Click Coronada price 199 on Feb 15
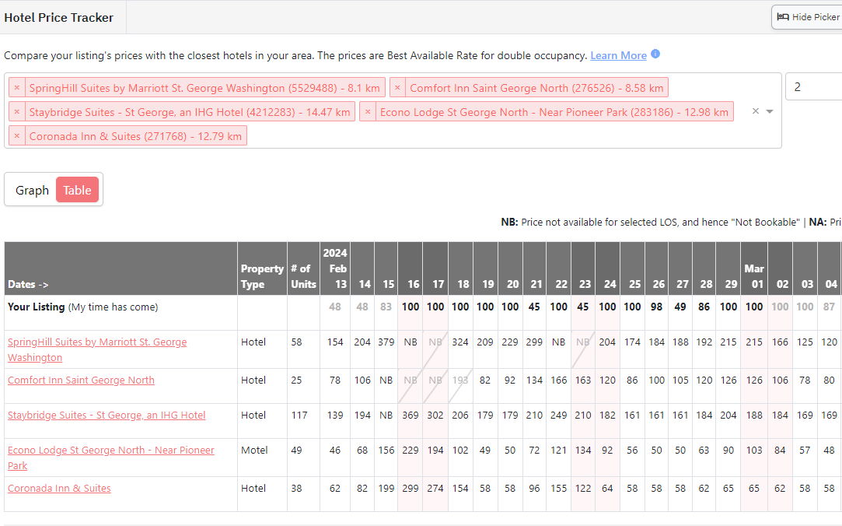 (386, 489)
